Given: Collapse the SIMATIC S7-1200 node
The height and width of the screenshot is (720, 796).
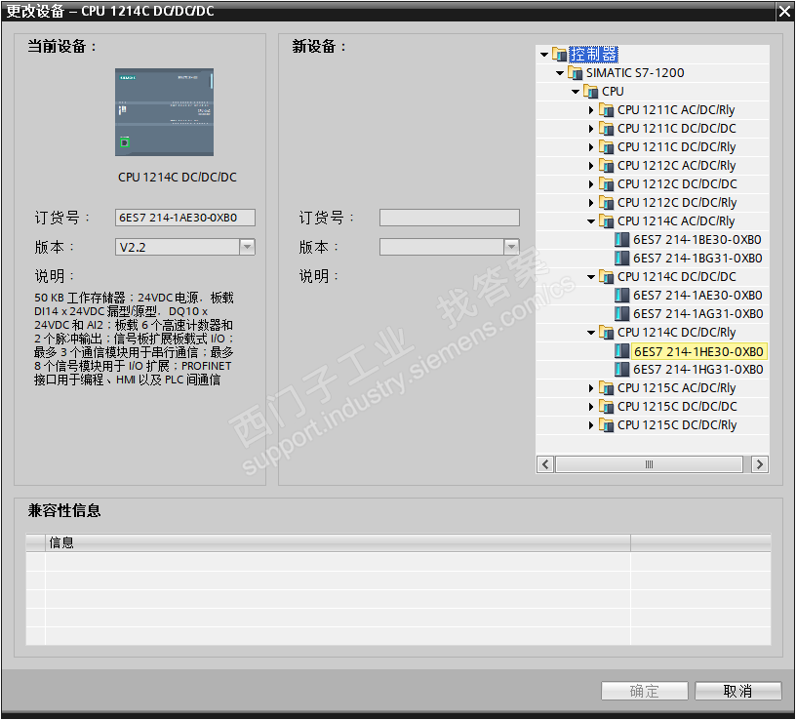Looking at the screenshot, I should (x=560, y=73).
